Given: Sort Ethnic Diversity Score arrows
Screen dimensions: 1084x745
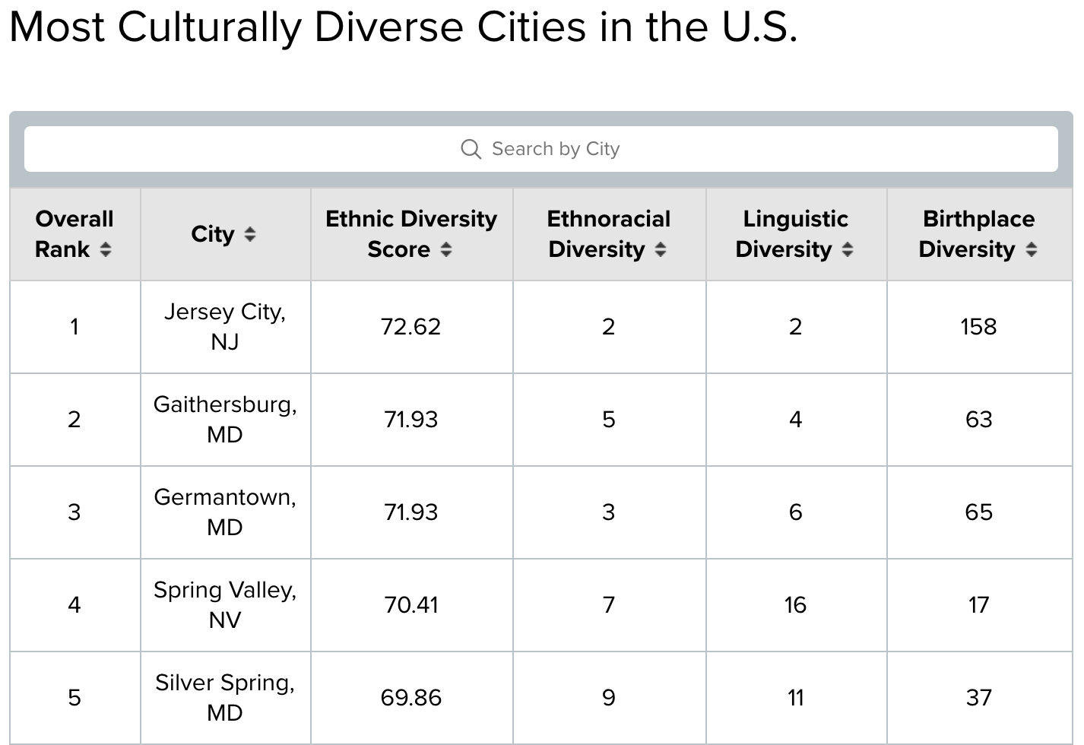Looking at the screenshot, I should pyautogui.click(x=446, y=249).
